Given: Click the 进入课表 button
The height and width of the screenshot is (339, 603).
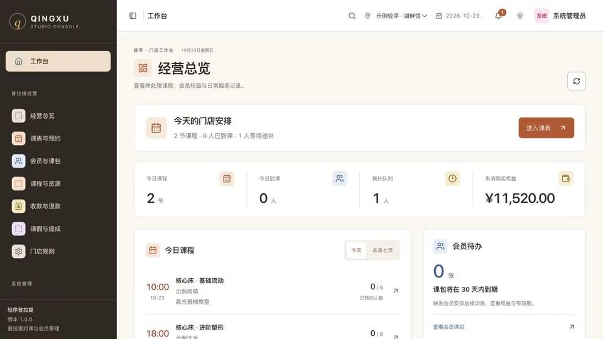Looking at the screenshot, I should click(546, 127).
